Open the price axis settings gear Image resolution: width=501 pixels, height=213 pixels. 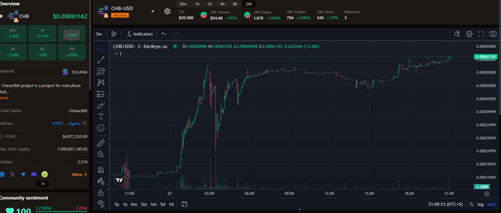click(x=487, y=194)
